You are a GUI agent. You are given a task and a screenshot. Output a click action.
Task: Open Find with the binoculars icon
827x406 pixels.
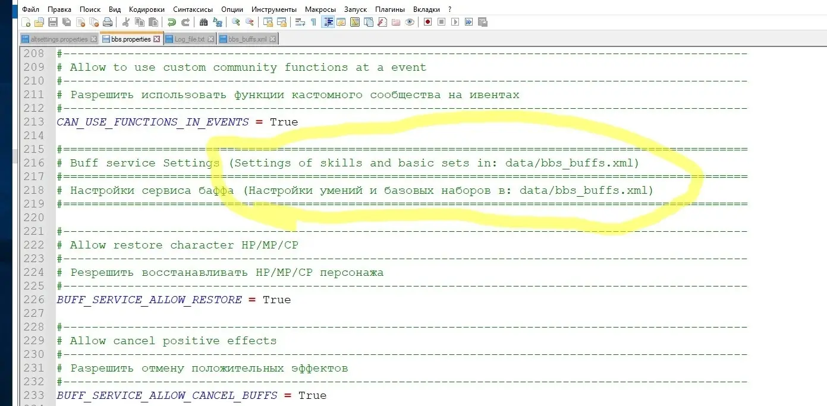[203, 22]
